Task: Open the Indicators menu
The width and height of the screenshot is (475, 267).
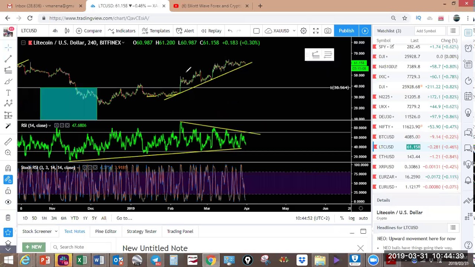Action: (122, 31)
